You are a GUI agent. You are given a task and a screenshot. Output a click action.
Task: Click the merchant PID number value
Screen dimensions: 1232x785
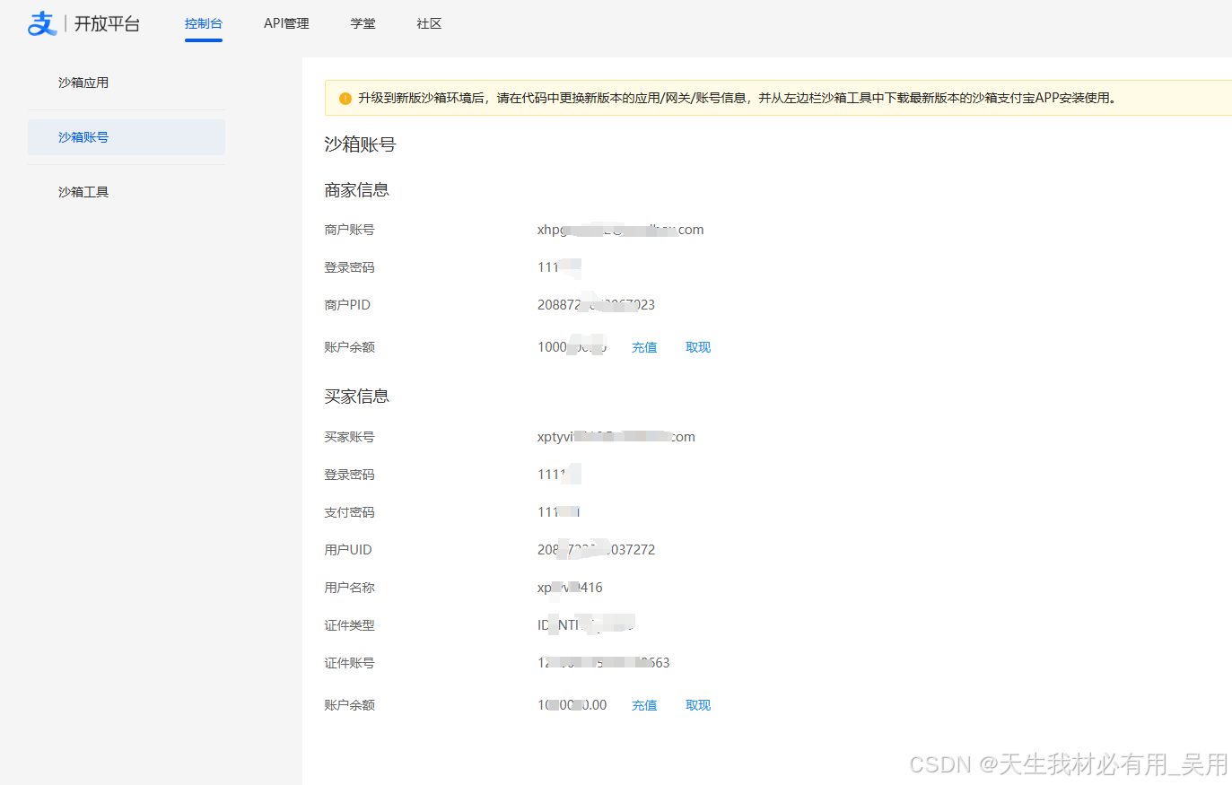[596, 305]
